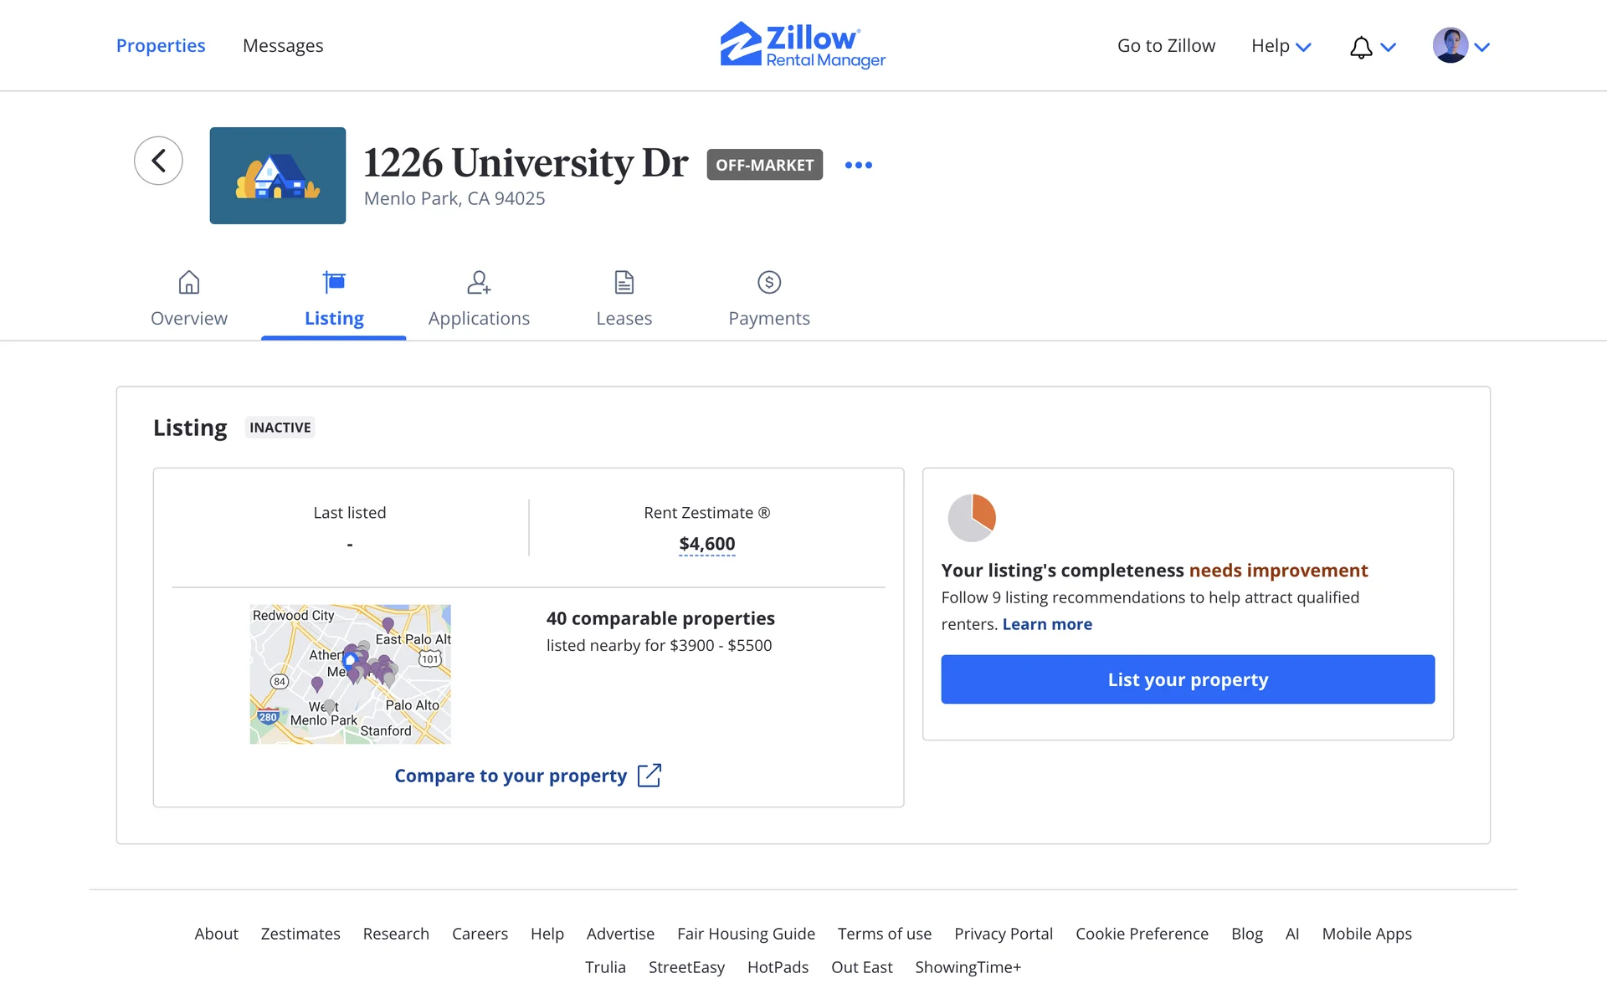Open the comparable properties map
Screen dimensions: 1607x1004
coord(350,674)
